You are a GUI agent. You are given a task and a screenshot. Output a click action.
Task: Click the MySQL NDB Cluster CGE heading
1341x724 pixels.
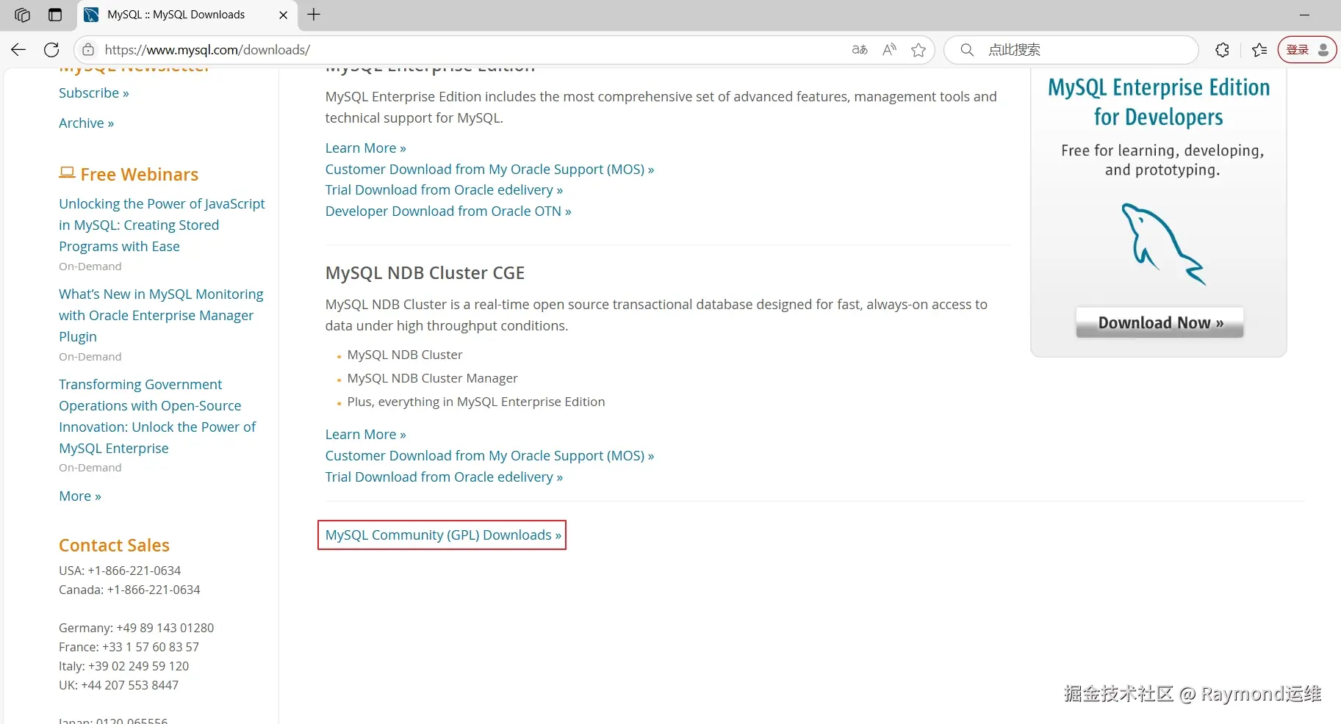[x=425, y=273]
